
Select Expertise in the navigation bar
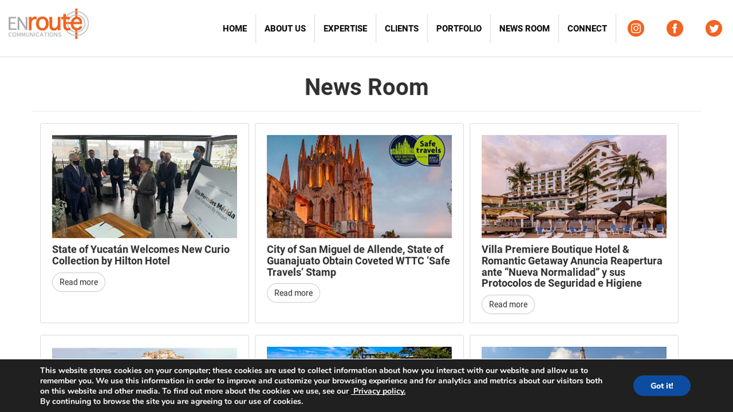(x=345, y=29)
